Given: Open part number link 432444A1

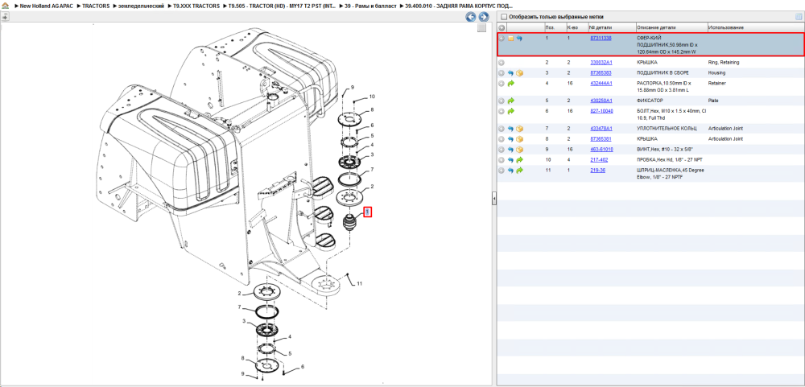Looking at the screenshot, I should [601, 83].
